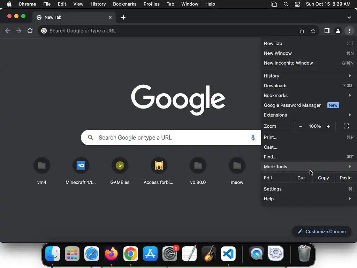Choose Print... from the menu
Image resolution: width=357 pixels, height=268 pixels.
pos(309,137)
